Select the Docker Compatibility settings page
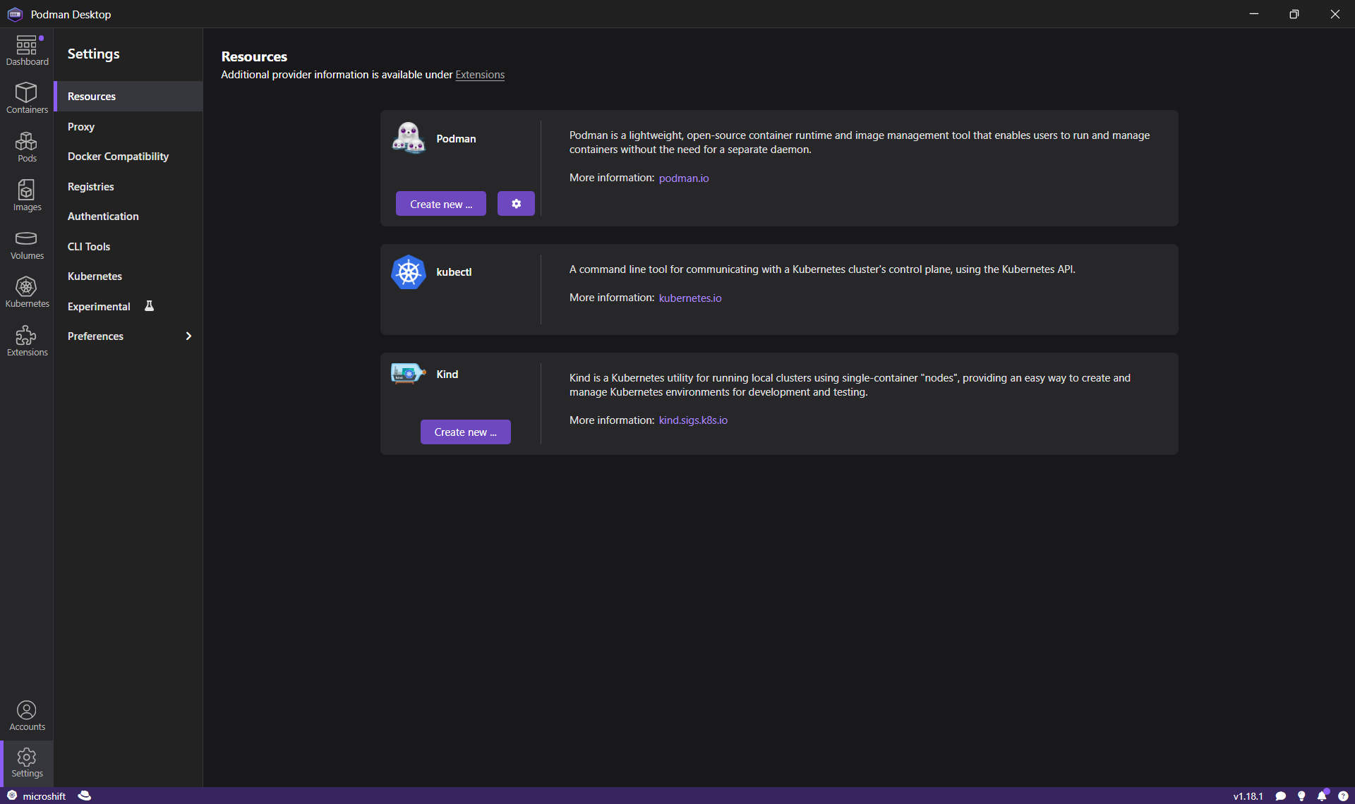 (x=118, y=157)
